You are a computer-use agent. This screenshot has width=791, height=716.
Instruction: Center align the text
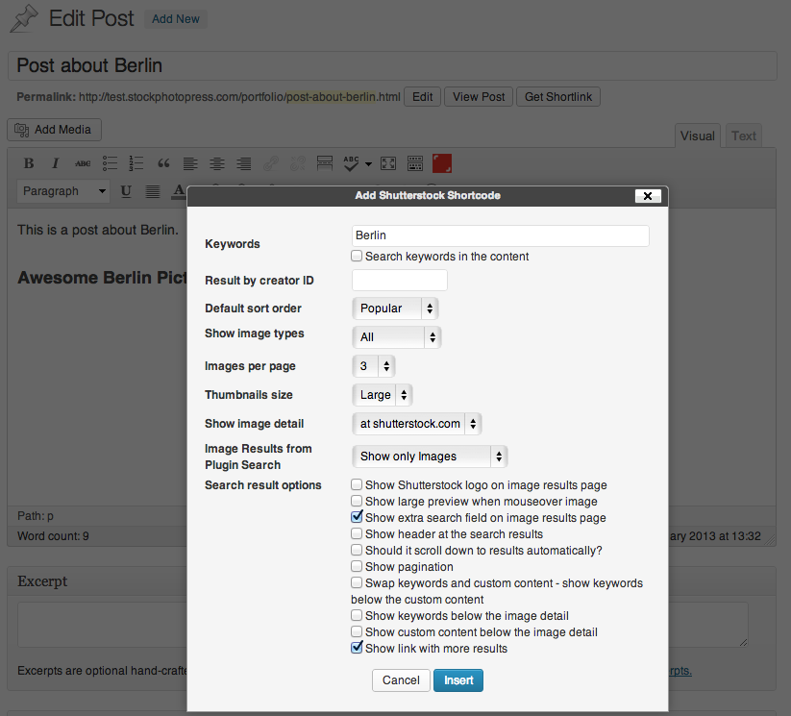click(217, 163)
